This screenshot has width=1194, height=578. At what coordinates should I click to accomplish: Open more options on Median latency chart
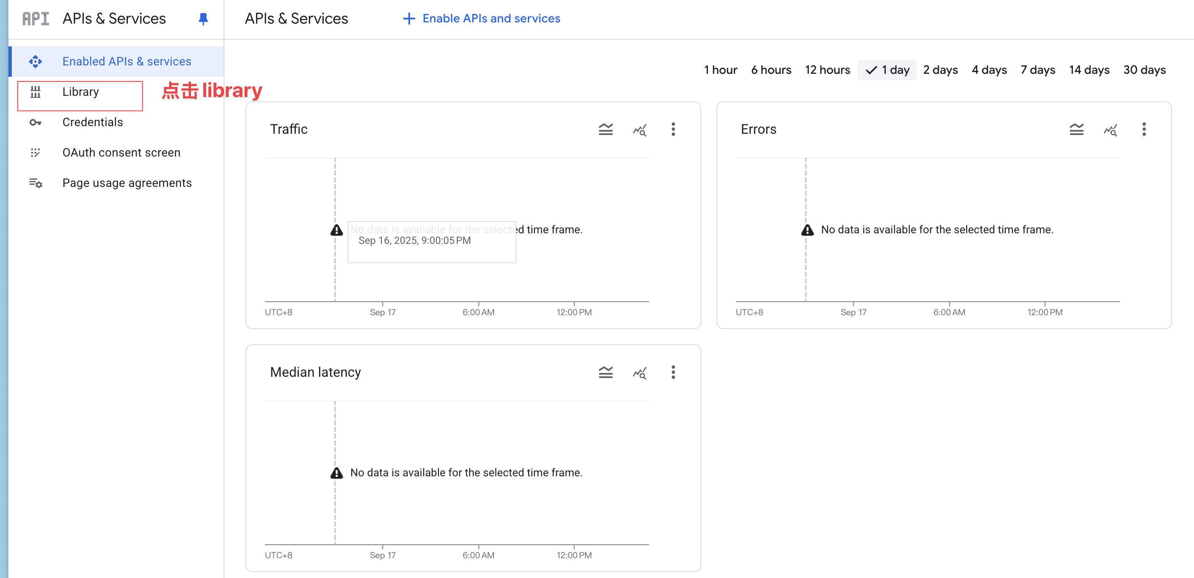[673, 372]
